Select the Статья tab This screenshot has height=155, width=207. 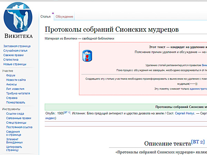click(46, 17)
